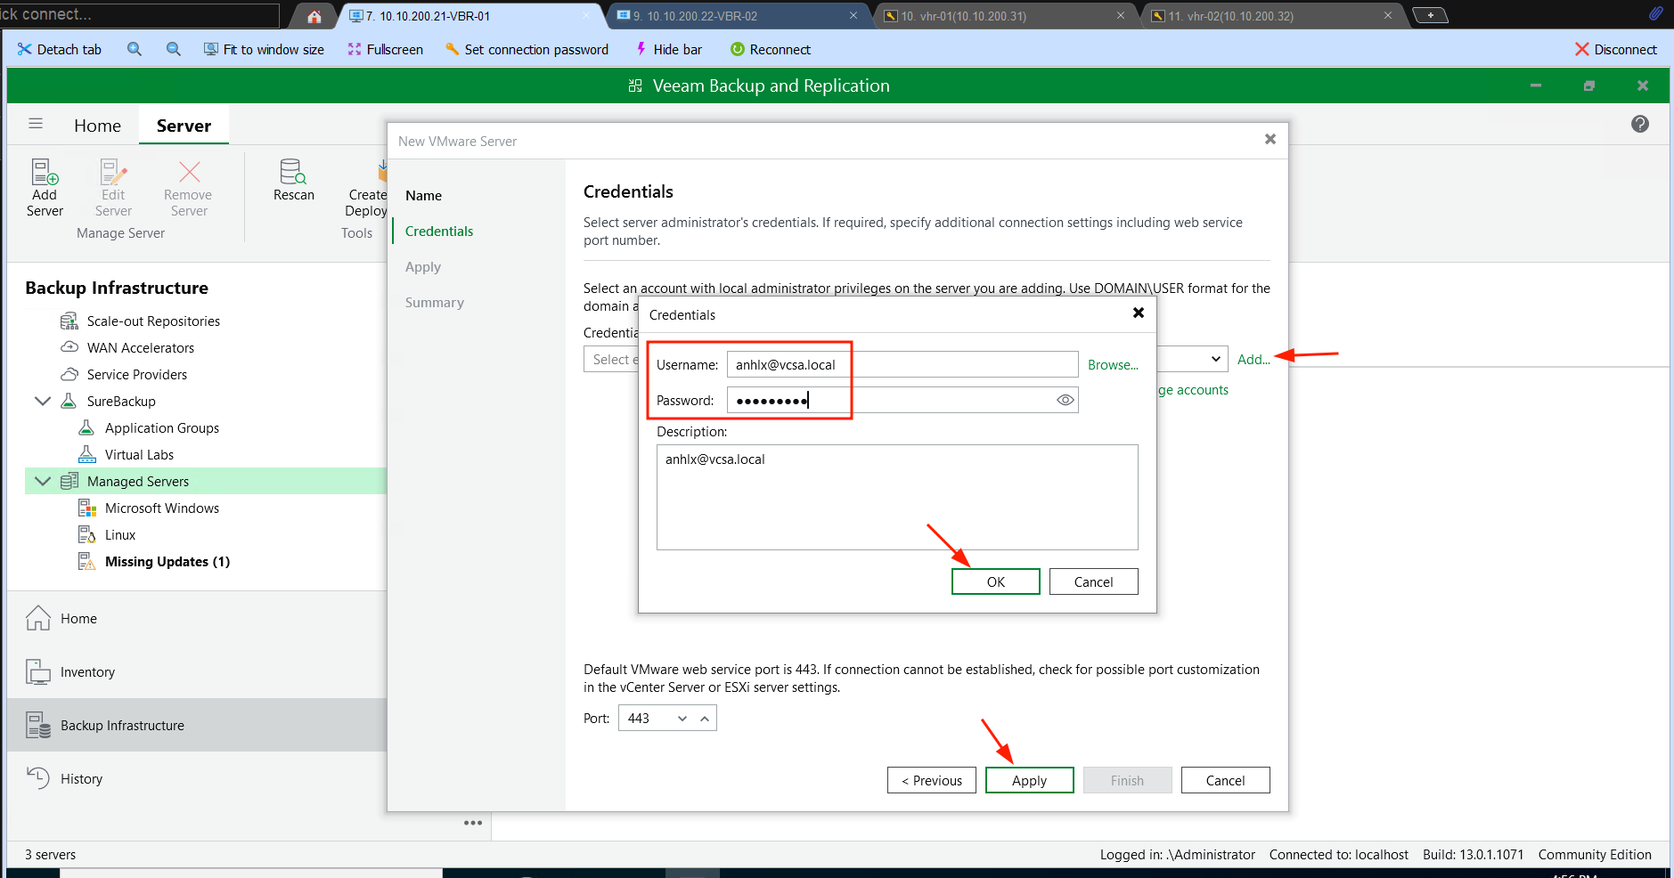This screenshot has height=878, width=1674.
Task: Click the Backup Infrastructure navigation icon
Action: 38,725
